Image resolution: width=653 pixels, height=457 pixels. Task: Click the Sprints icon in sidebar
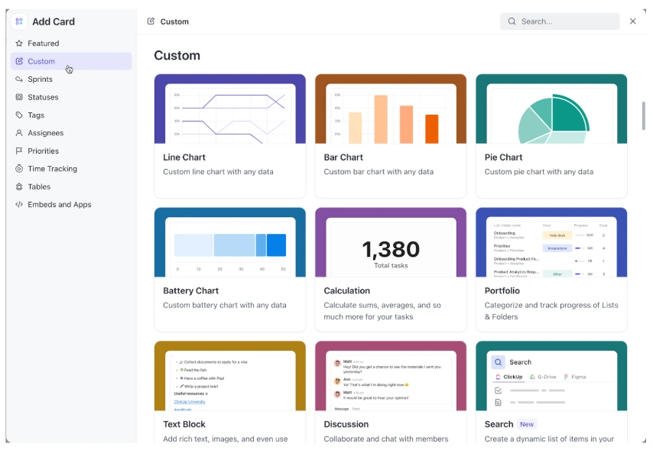pyautogui.click(x=19, y=79)
